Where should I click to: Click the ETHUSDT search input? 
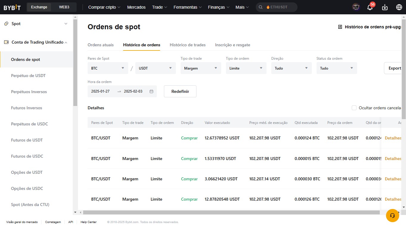(277, 7)
